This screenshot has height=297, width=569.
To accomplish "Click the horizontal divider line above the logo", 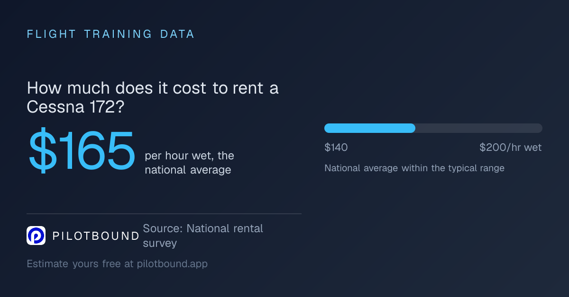I will pyautogui.click(x=164, y=214).
